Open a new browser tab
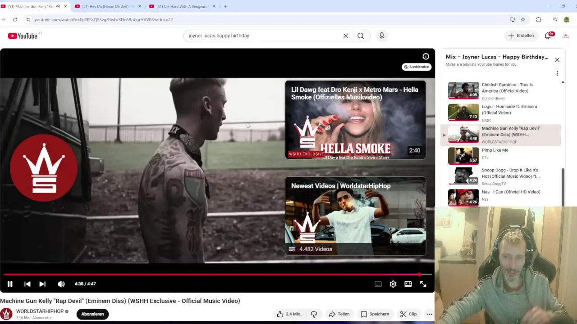The width and height of the screenshot is (577, 324). point(225,6)
